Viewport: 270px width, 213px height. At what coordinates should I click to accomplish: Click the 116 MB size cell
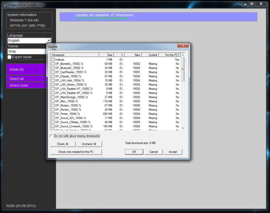coord(108,101)
